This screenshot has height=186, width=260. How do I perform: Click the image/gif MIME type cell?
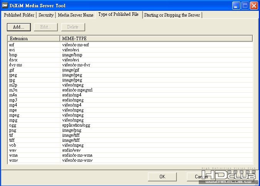[x=70, y=70]
